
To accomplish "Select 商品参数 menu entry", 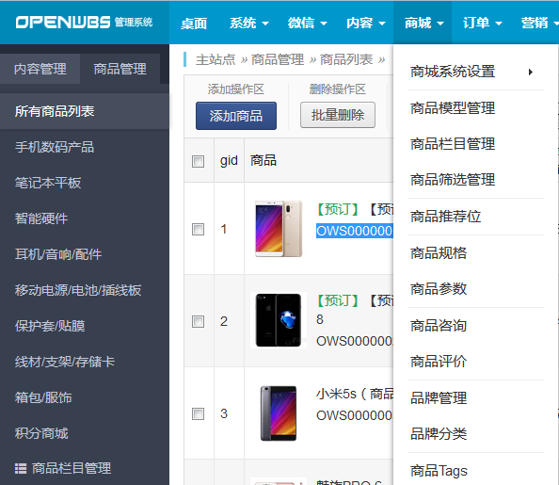I will (439, 289).
